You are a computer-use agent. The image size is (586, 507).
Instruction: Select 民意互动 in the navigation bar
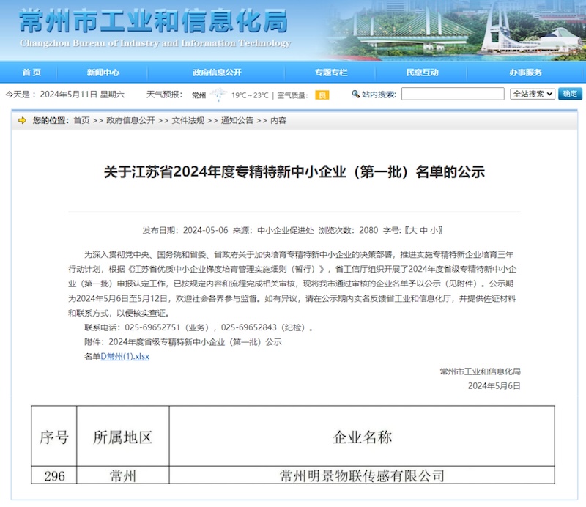pyautogui.click(x=422, y=73)
